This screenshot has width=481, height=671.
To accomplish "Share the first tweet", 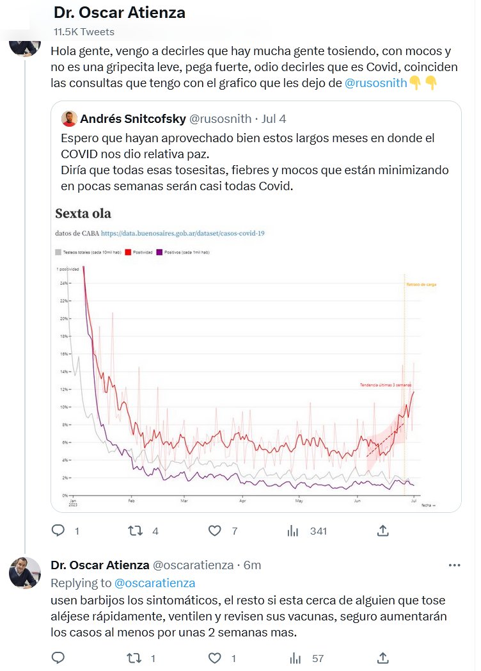I will (383, 530).
